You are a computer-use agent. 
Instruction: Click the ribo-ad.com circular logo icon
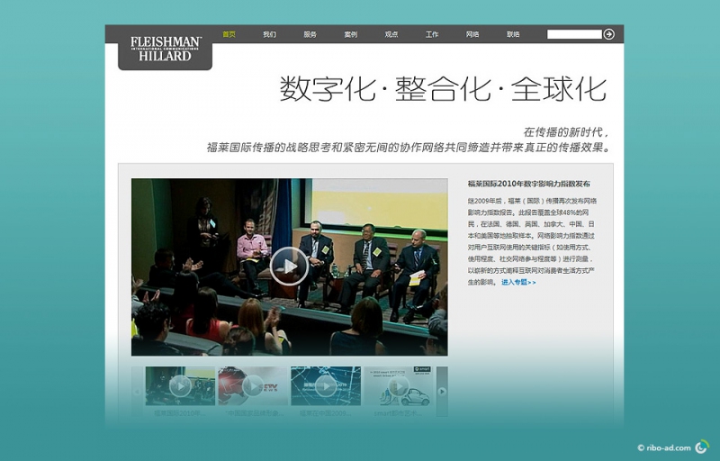point(701,447)
